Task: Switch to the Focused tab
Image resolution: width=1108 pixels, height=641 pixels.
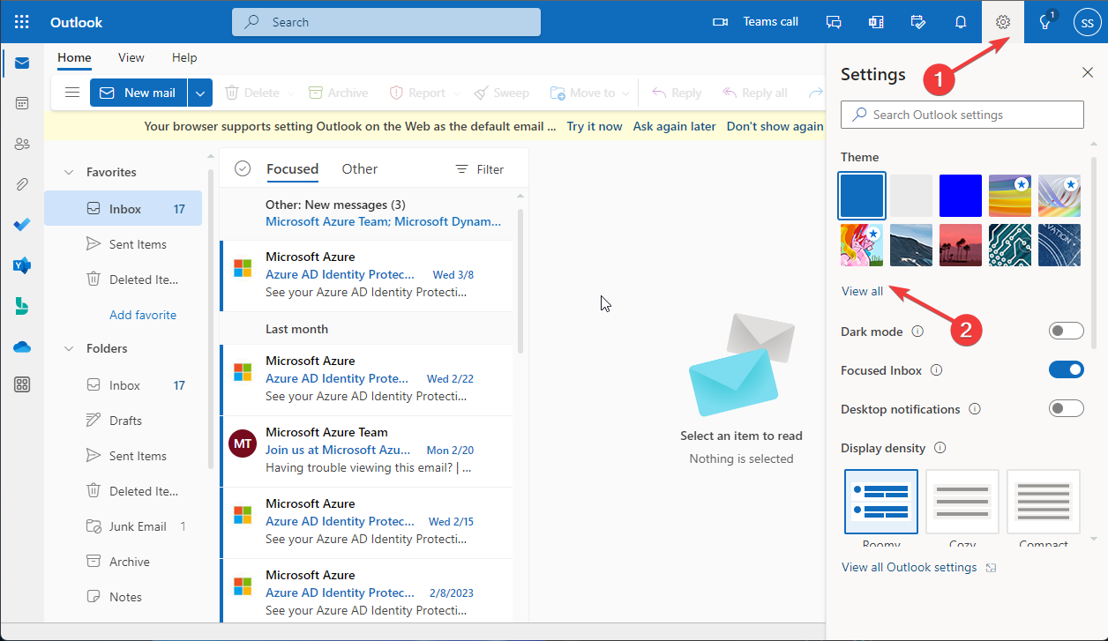Action: click(x=292, y=169)
